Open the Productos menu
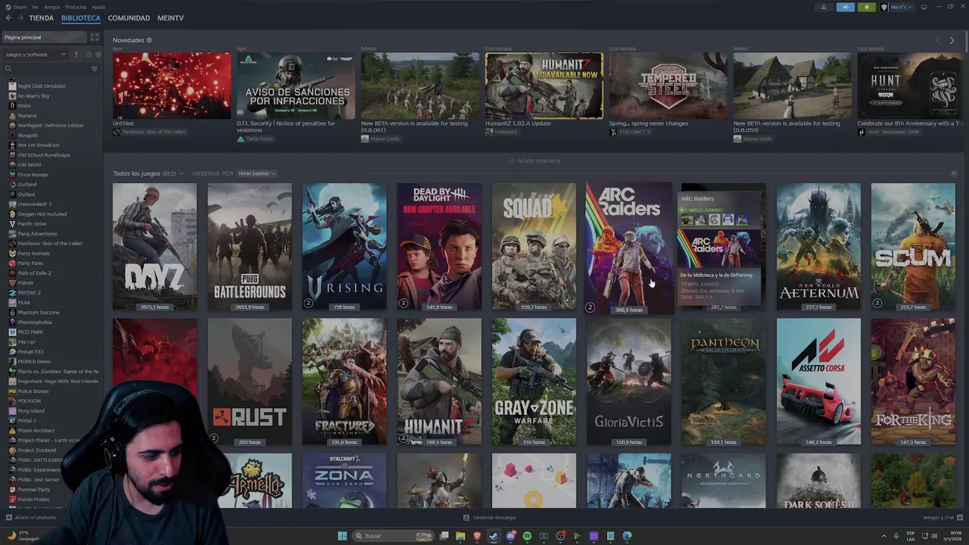969x545 pixels. click(x=76, y=7)
